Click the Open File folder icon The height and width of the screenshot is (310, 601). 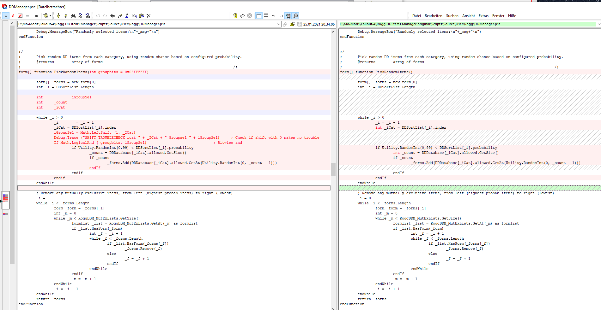(x=292, y=24)
